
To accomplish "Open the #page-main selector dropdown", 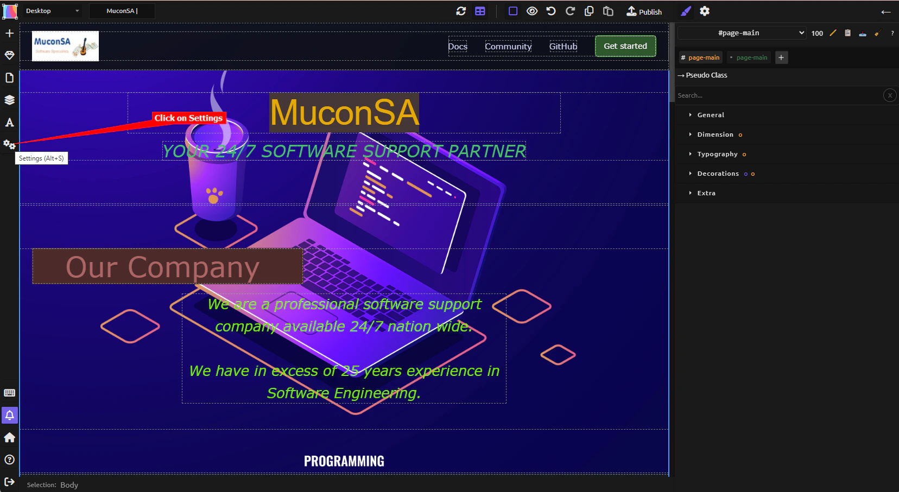I will (x=742, y=33).
